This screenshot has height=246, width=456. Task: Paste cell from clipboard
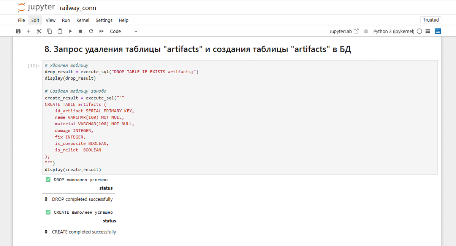pyautogui.click(x=60, y=32)
